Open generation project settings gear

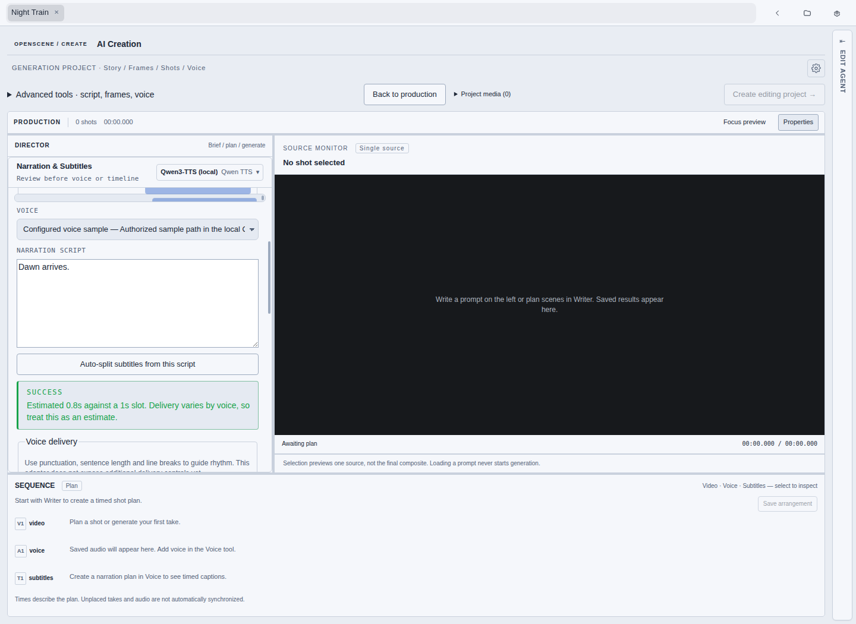pyautogui.click(x=816, y=68)
